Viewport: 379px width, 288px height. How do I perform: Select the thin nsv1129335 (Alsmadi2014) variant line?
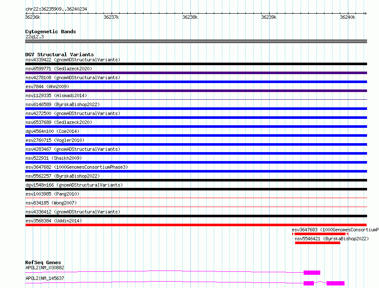pos(196,100)
